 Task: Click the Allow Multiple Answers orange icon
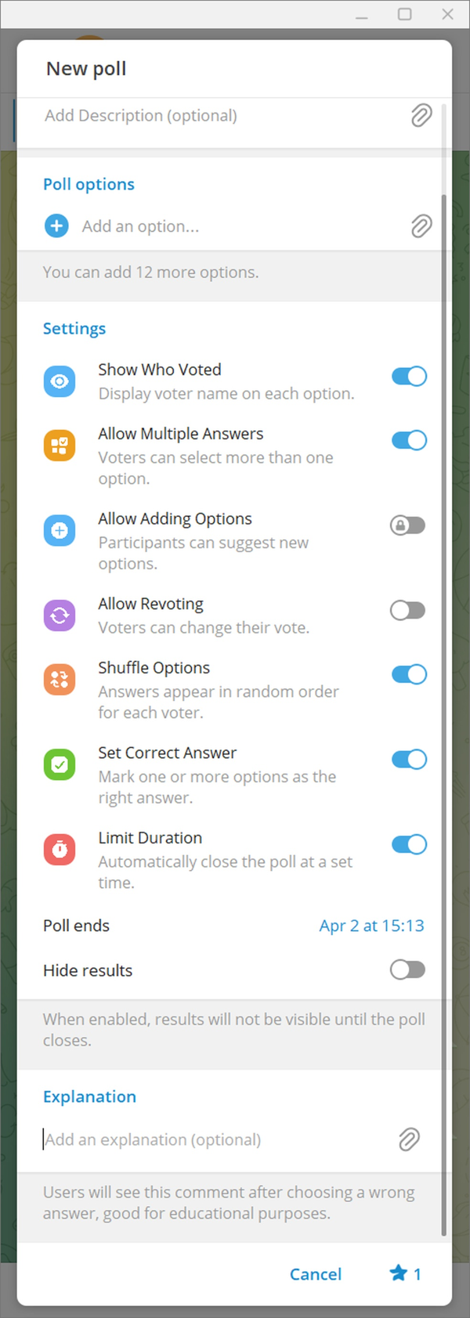point(60,446)
